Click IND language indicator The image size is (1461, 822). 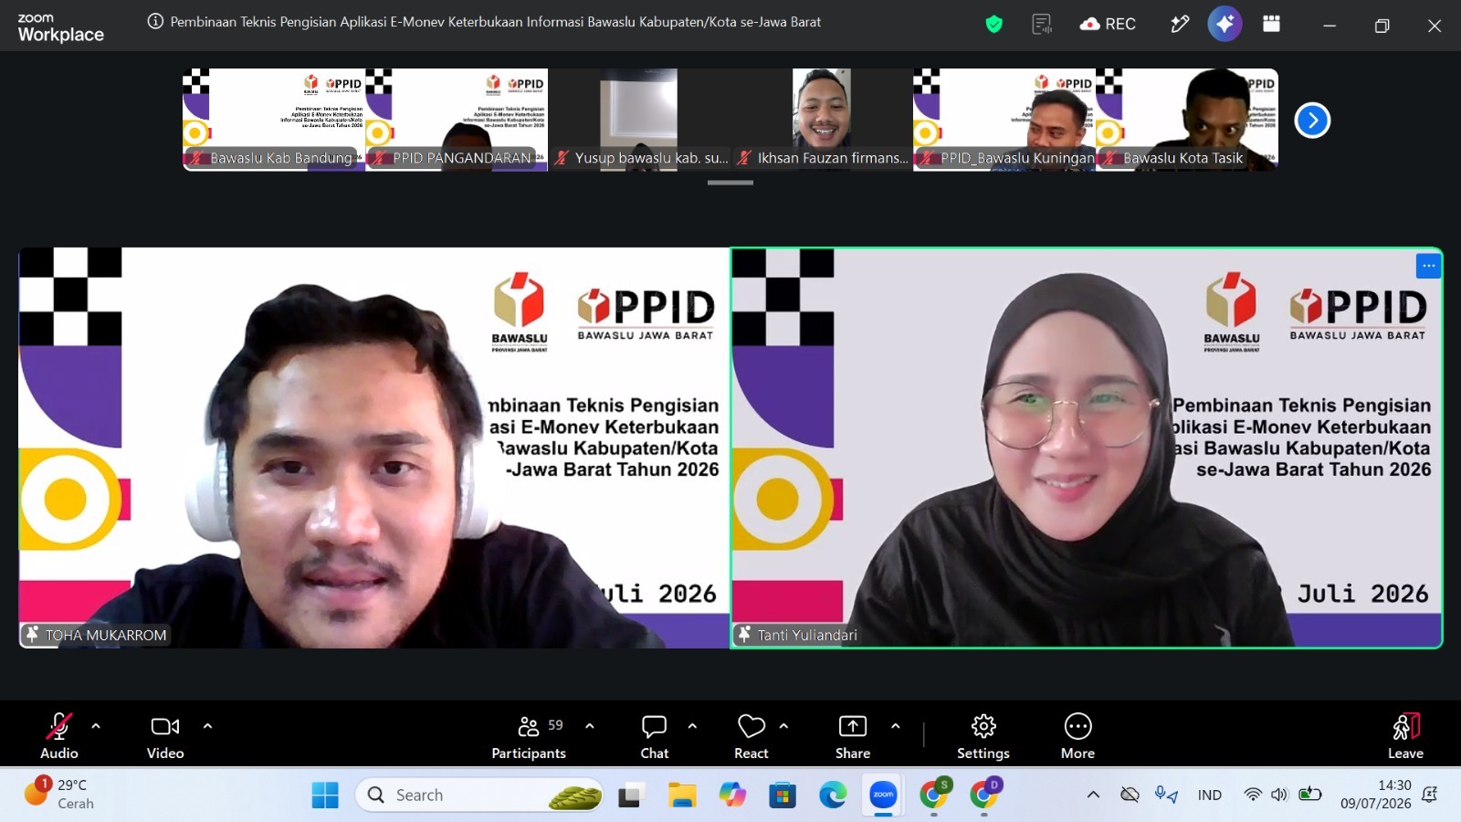(x=1209, y=796)
